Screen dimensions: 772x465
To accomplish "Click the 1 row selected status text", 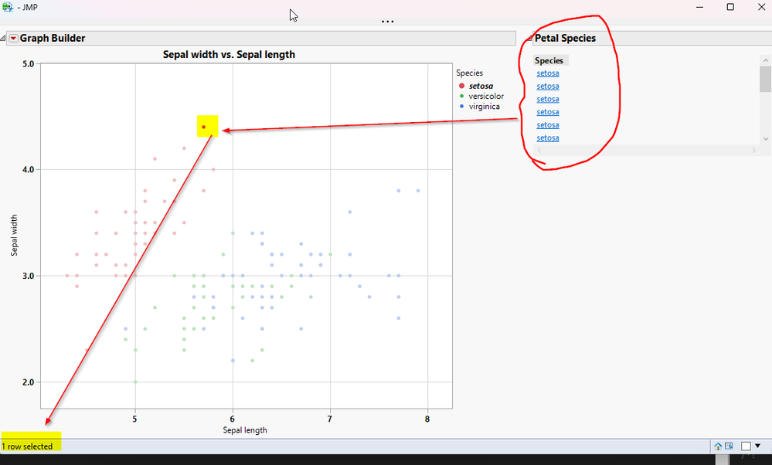I will pyautogui.click(x=29, y=446).
